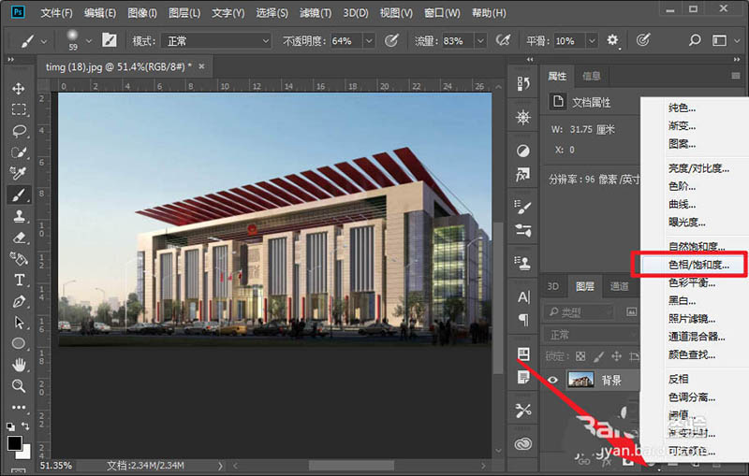Toggle pressure for brush size

click(643, 40)
